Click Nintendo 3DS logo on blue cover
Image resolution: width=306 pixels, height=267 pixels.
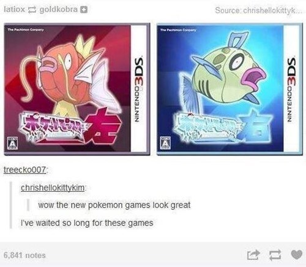click(292, 90)
